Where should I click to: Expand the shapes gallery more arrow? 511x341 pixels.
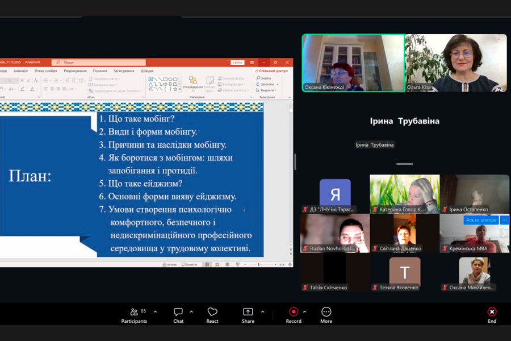(180, 89)
